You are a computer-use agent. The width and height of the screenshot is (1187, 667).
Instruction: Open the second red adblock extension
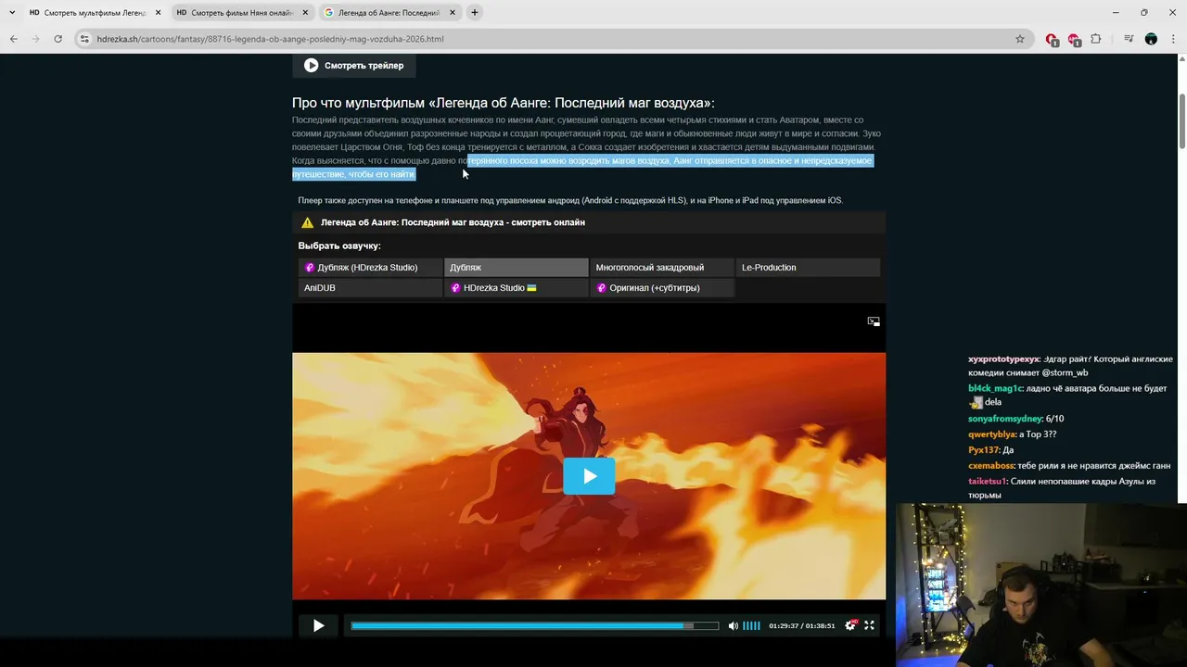1074,39
